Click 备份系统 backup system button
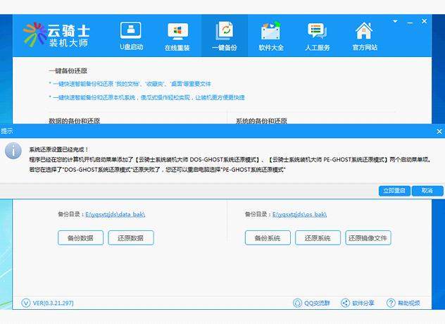The height and width of the screenshot is (324, 445). pos(268,238)
